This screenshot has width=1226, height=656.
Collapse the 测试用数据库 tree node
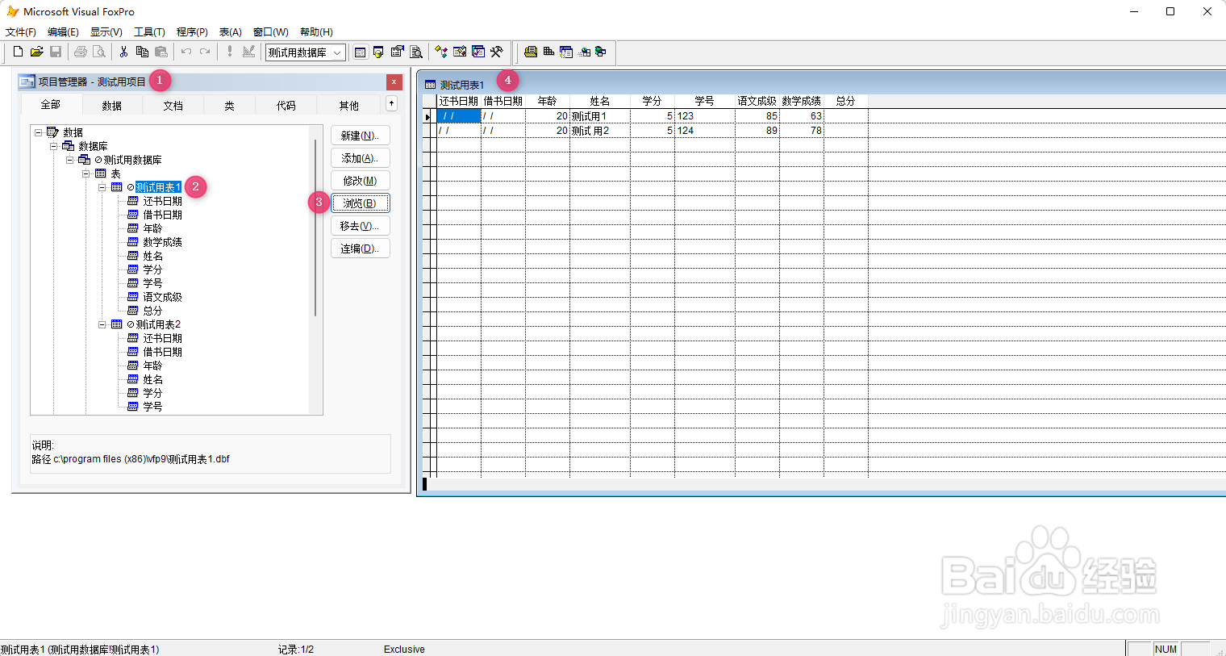pos(70,160)
